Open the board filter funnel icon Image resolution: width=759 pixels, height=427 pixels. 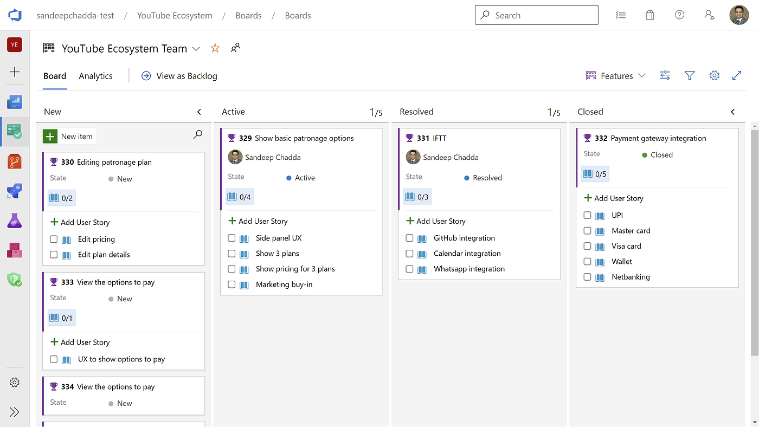click(690, 76)
